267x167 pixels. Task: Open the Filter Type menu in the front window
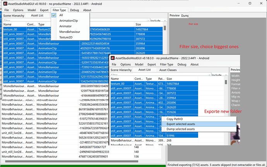click(166, 64)
